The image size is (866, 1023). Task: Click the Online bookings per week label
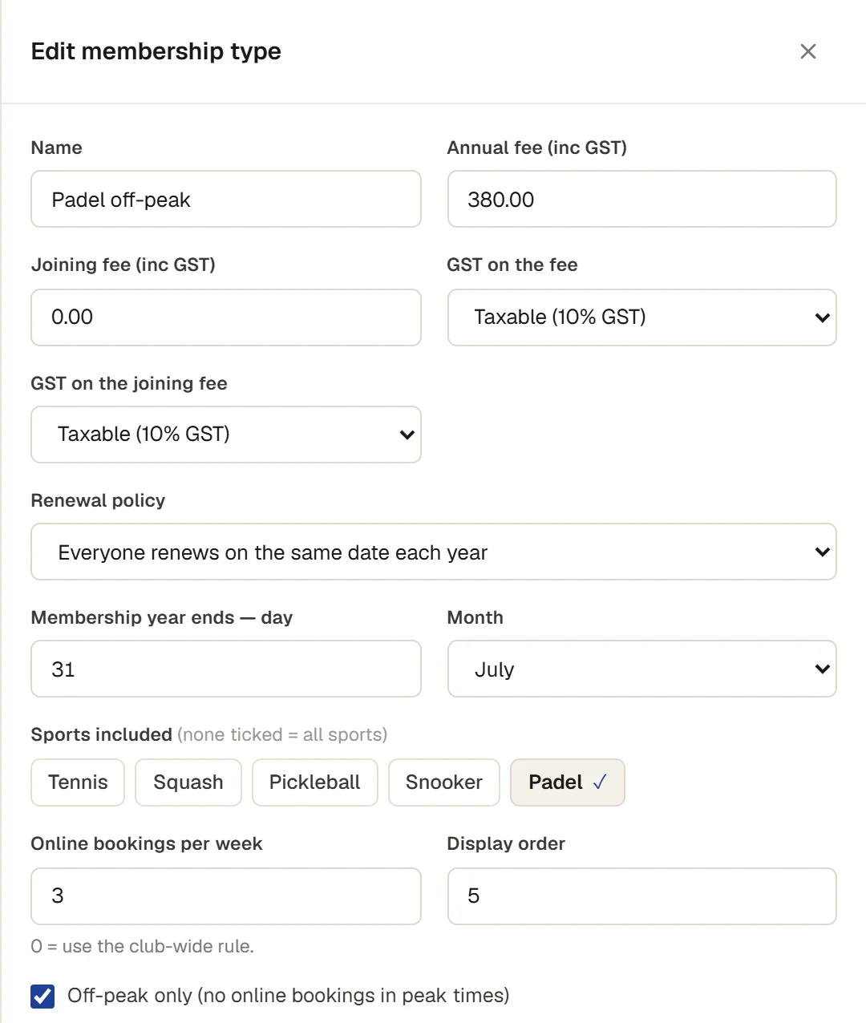(x=147, y=843)
